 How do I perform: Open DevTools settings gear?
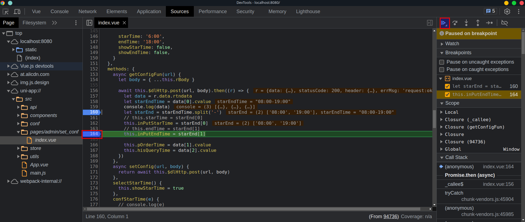click(x=507, y=12)
